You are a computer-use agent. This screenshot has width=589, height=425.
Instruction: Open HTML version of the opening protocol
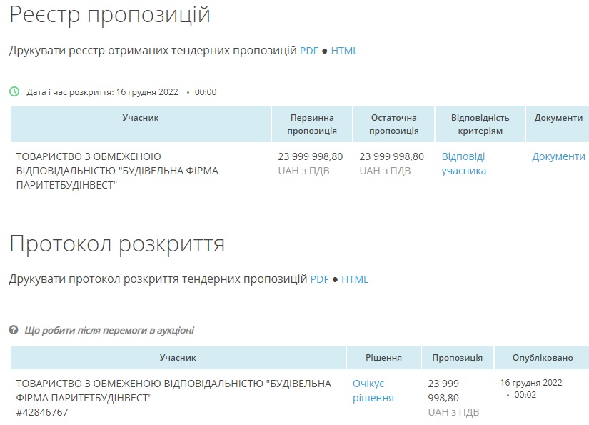(x=355, y=279)
